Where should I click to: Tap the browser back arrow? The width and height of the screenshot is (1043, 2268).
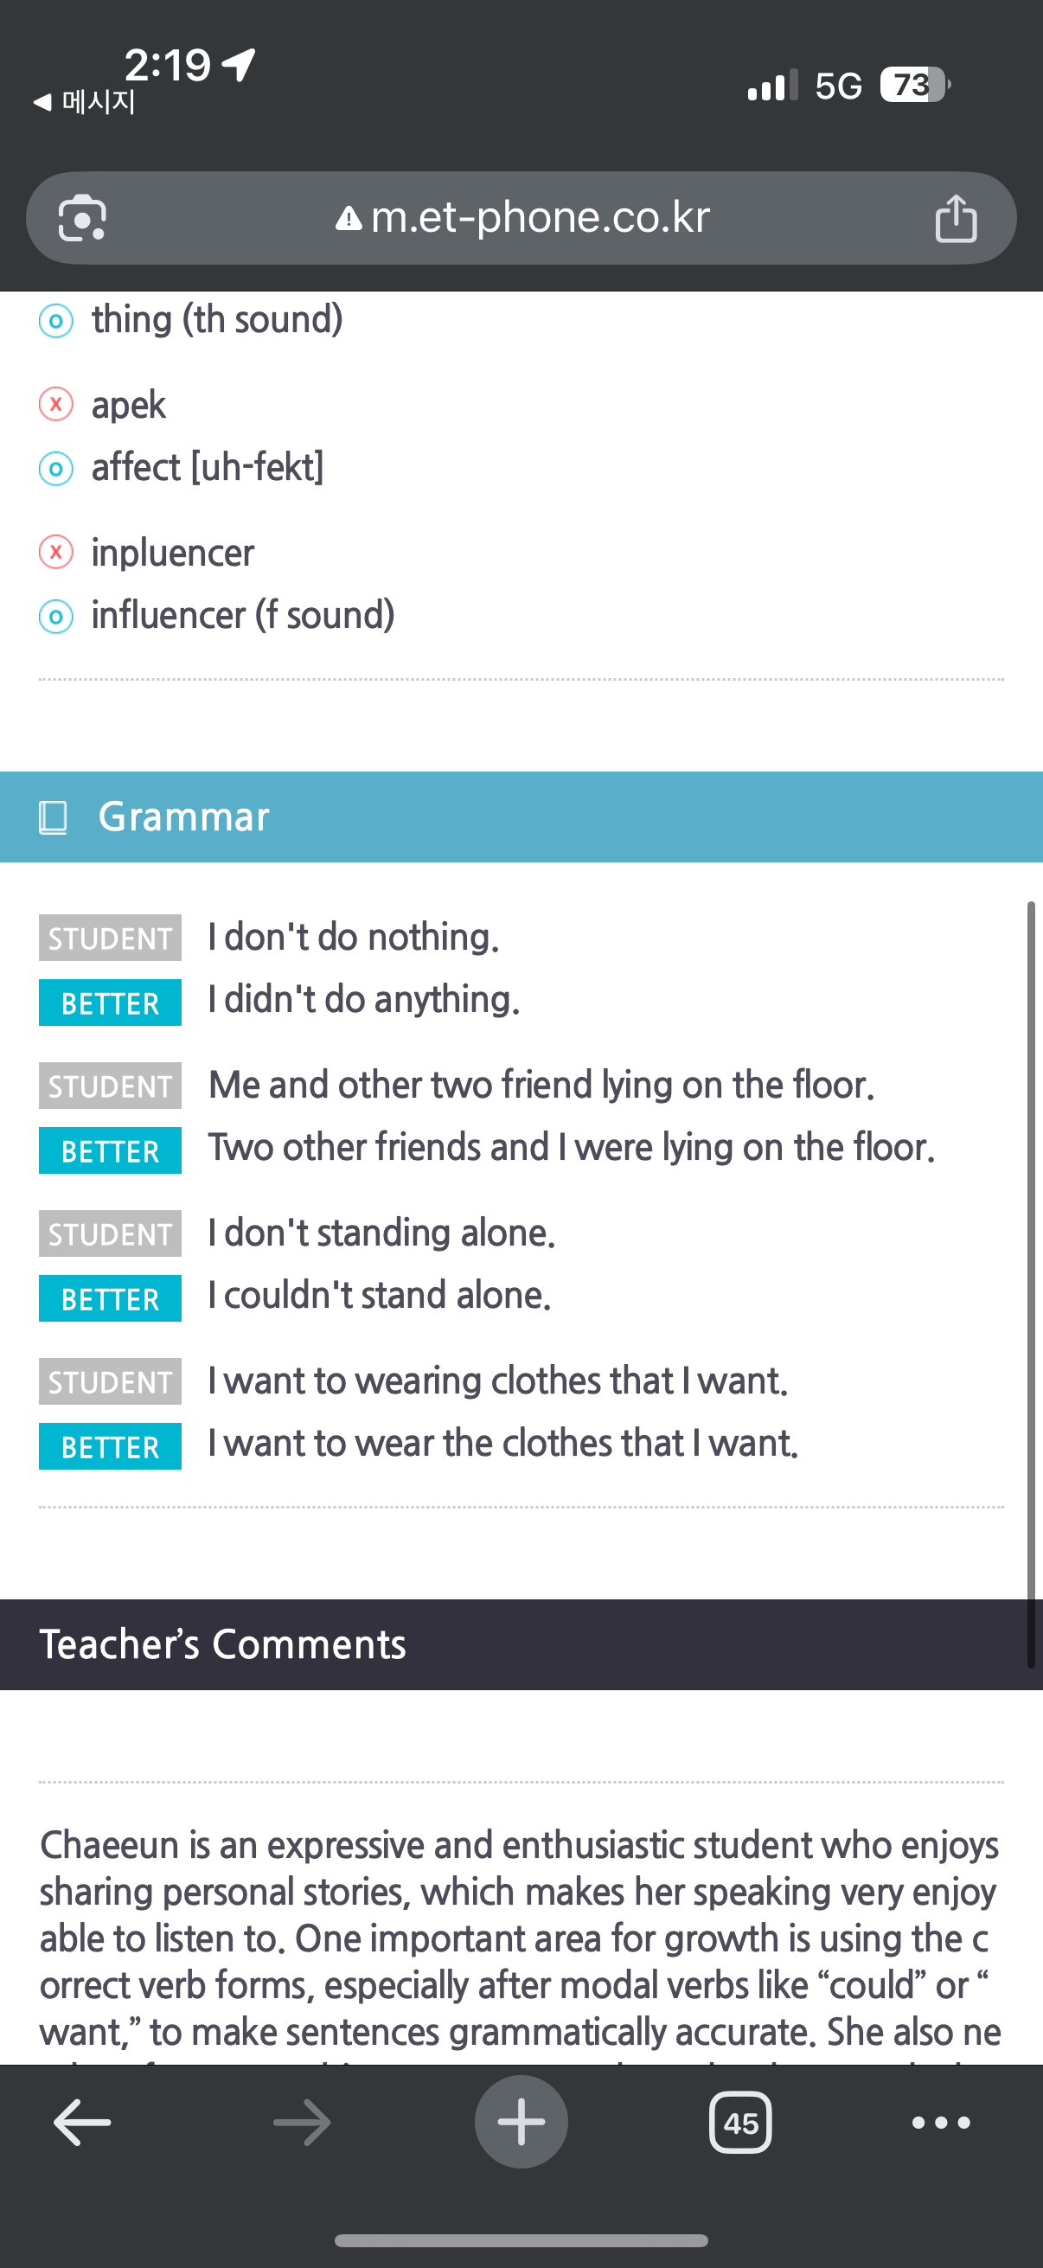[x=82, y=2122]
